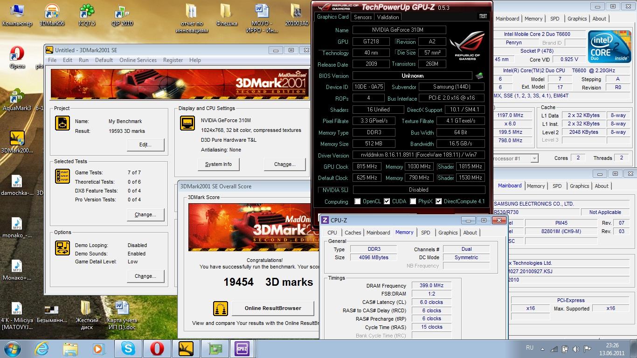
Task: Select the Компьютер desktop icon
Action: tap(17, 14)
